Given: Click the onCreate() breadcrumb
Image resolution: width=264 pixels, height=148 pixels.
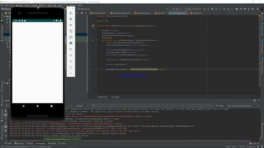Looking at the screenshot, I should pos(115,97).
